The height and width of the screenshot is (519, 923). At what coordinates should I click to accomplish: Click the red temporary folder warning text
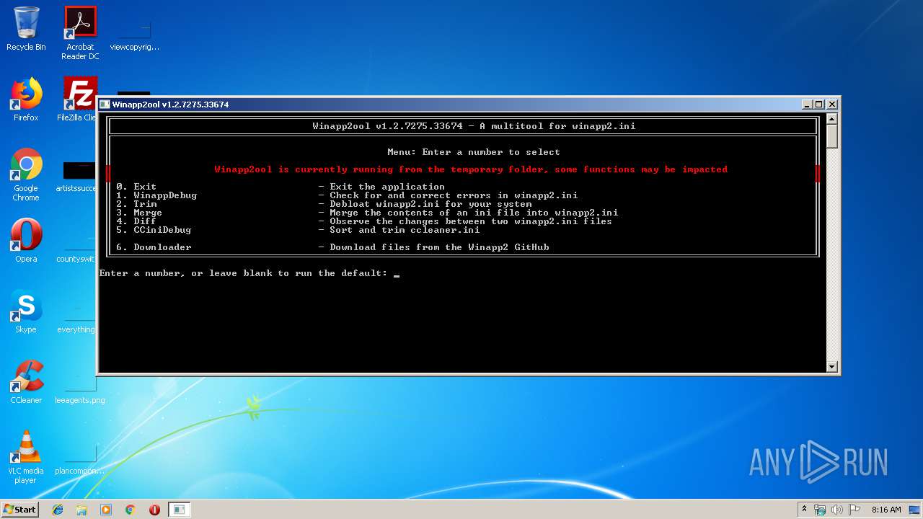point(471,169)
